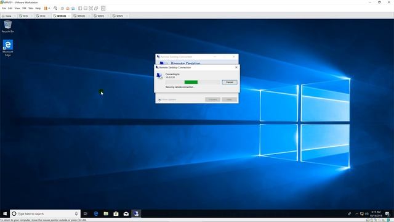Image resolution: width=394 pixels, height=222 pixels.
Task: Click the VMware pause VM button
Action: (x=46, y=8)
